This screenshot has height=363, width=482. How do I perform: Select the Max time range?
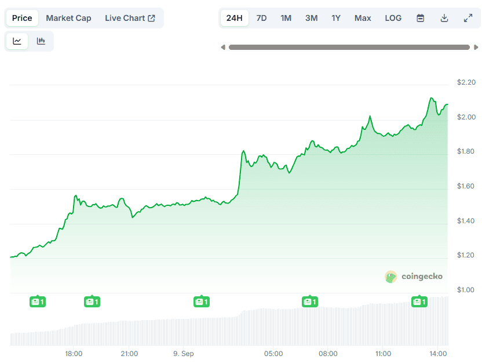click(x=363, y=18)
